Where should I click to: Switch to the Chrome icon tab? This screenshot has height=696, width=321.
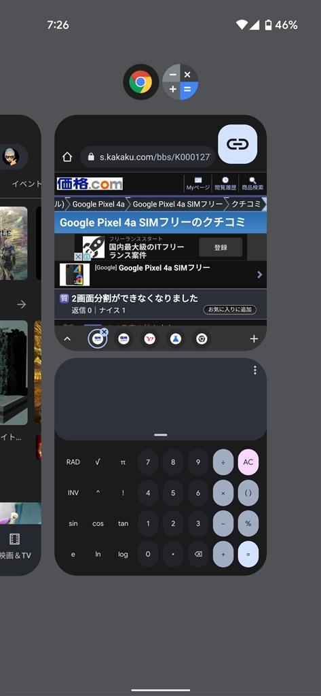(202, 339)
